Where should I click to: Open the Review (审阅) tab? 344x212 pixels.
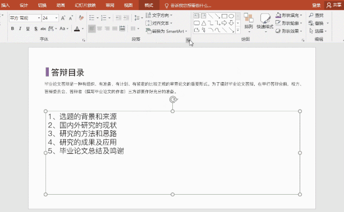click(110, 5)
